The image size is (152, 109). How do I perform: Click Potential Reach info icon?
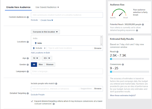click(x=143, y=25)
